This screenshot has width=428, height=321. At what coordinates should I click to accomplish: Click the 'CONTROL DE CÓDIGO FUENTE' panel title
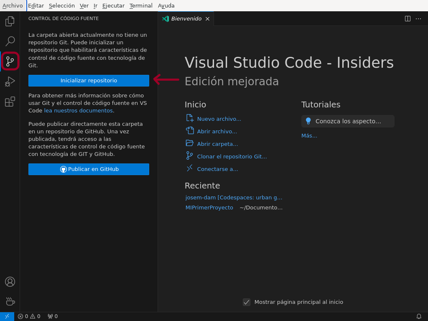click(x=64, y=18)
